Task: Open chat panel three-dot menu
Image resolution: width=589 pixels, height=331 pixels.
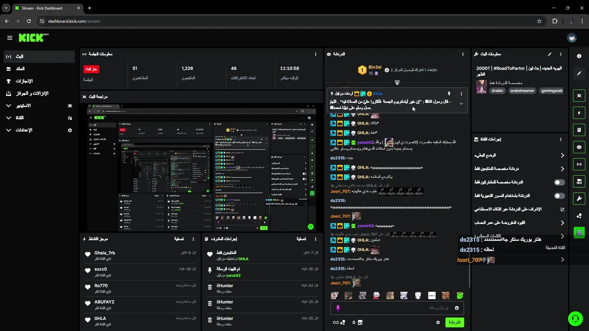Action: [463, 54]
